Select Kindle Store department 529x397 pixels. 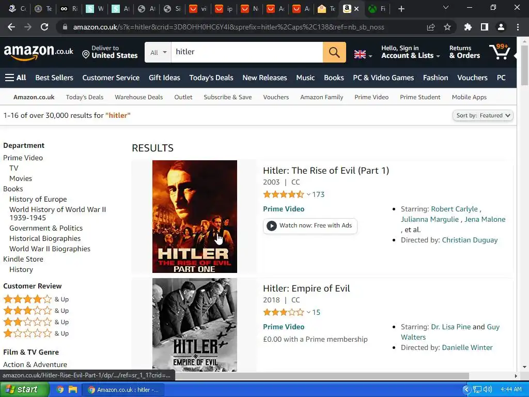[x=23, y=259]
